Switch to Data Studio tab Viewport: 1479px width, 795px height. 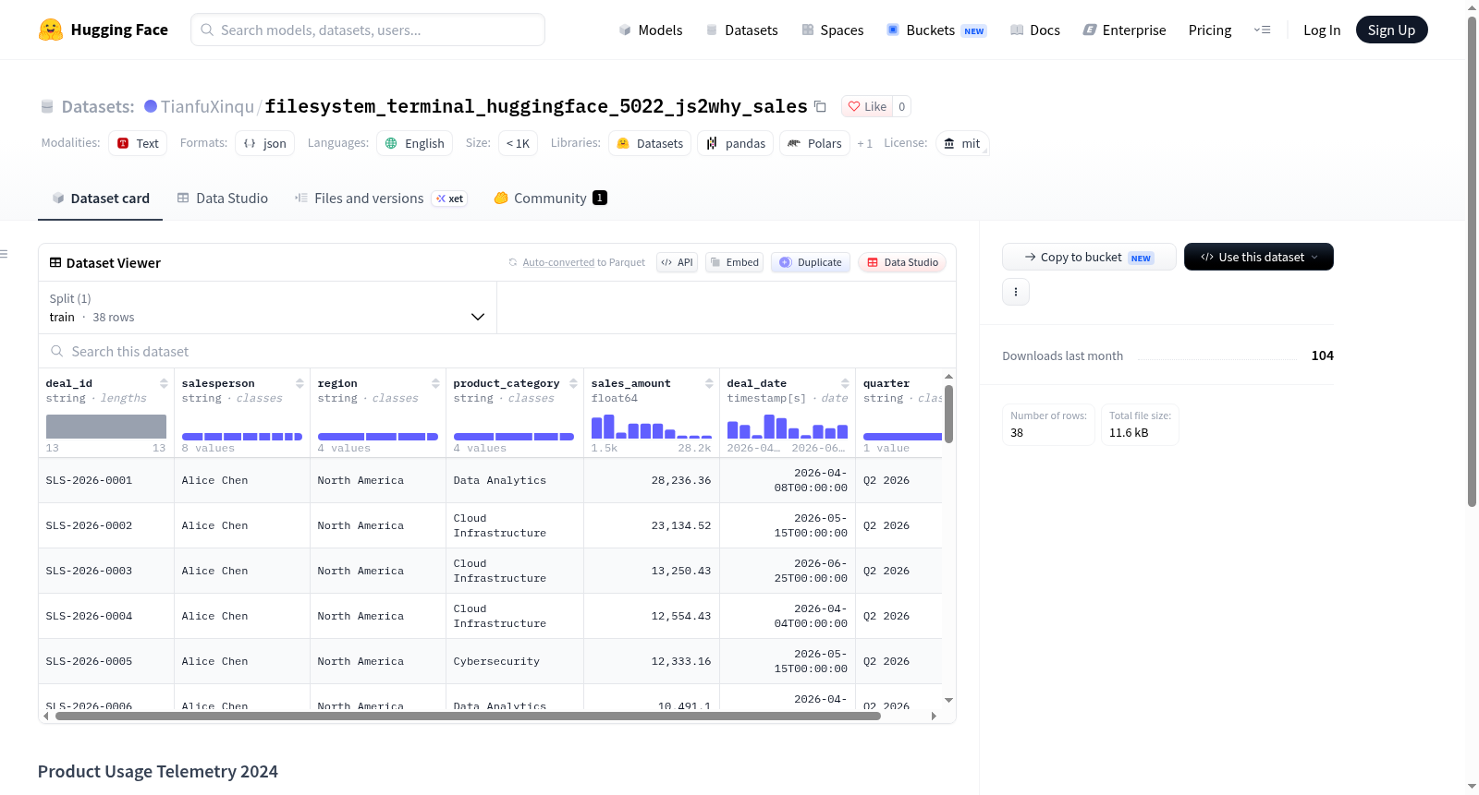(x=223, y=198)
